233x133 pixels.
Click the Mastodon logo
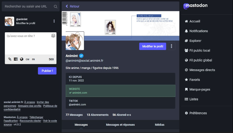[195, 6]
